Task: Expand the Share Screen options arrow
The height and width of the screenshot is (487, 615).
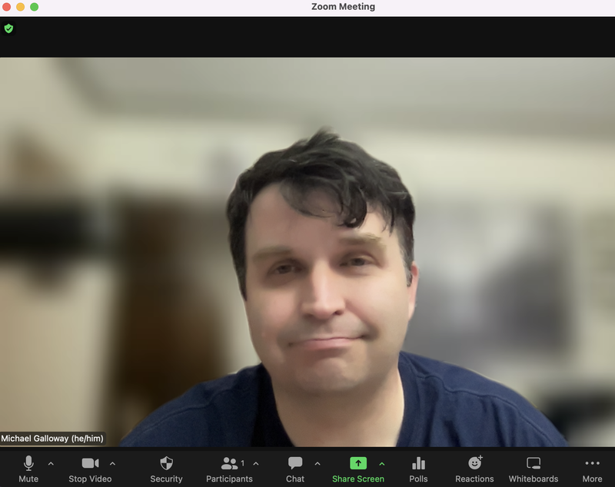Action: 382,464
